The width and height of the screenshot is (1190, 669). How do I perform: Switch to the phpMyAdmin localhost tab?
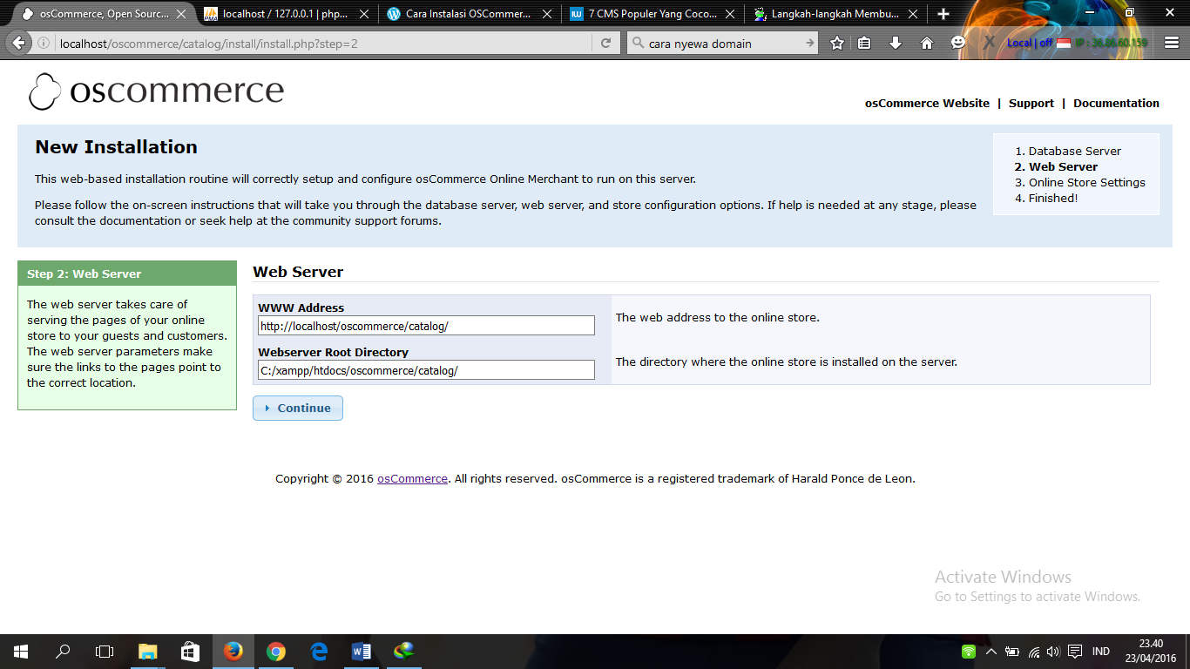286,14
